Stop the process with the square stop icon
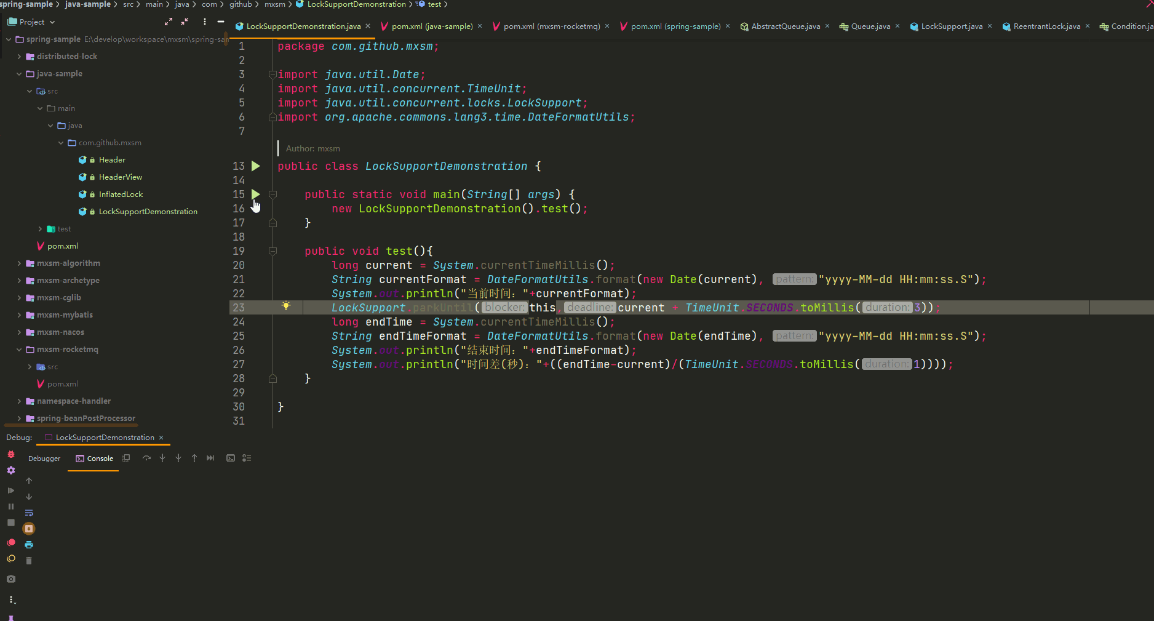Viewport: 1154px width, 621px height. click(x=10, y=523)
